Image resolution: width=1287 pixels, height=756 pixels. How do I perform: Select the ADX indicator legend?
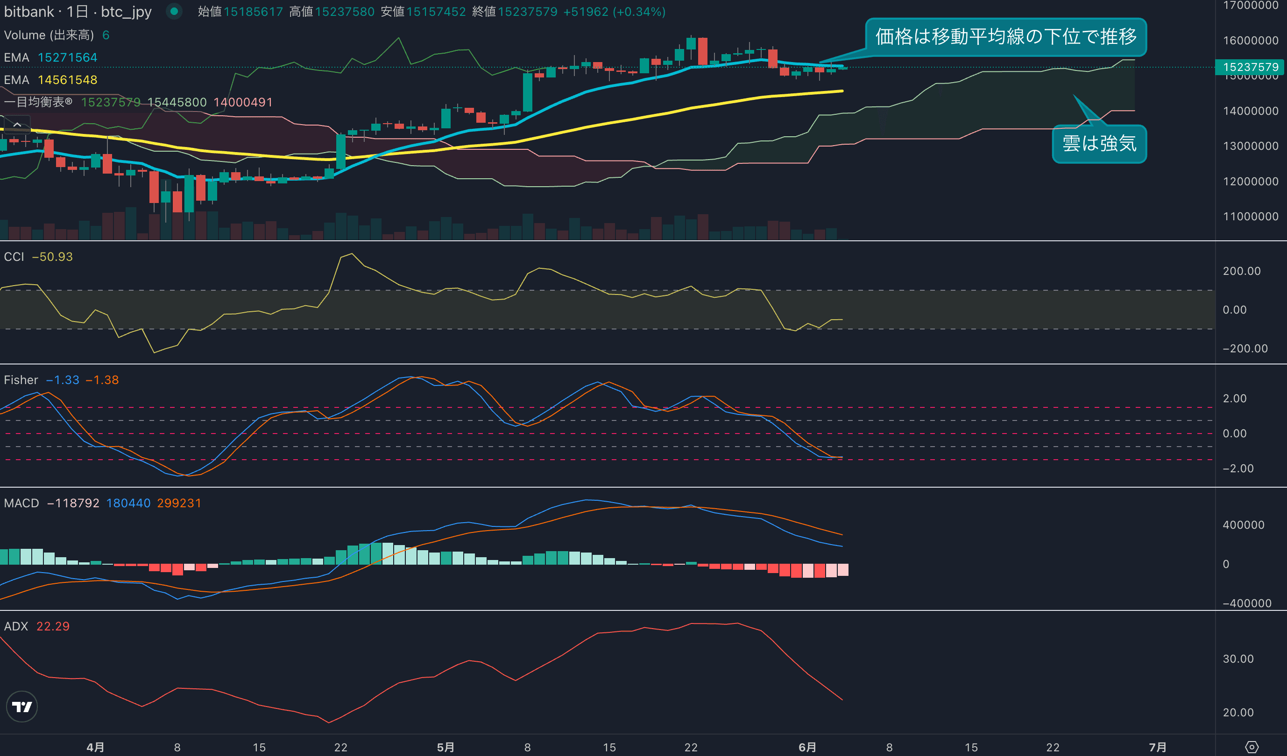coord(16,626)
